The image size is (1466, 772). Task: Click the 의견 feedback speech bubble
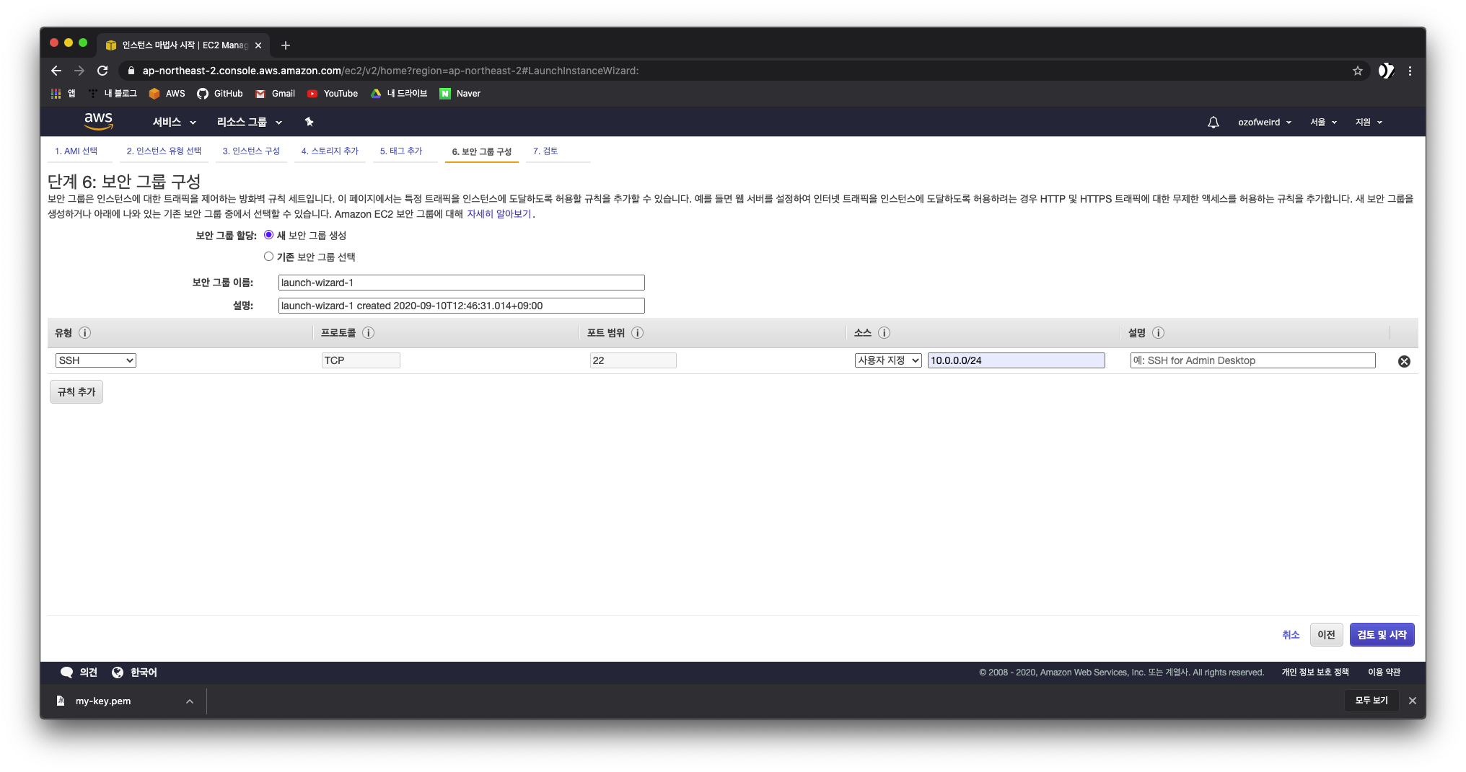tap(79, 673)
